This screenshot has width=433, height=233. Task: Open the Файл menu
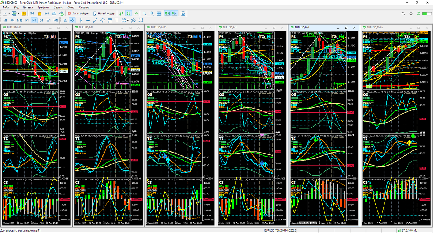pos(6,7)
